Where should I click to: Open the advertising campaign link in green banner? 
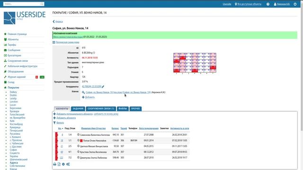[x=68, y=37]
